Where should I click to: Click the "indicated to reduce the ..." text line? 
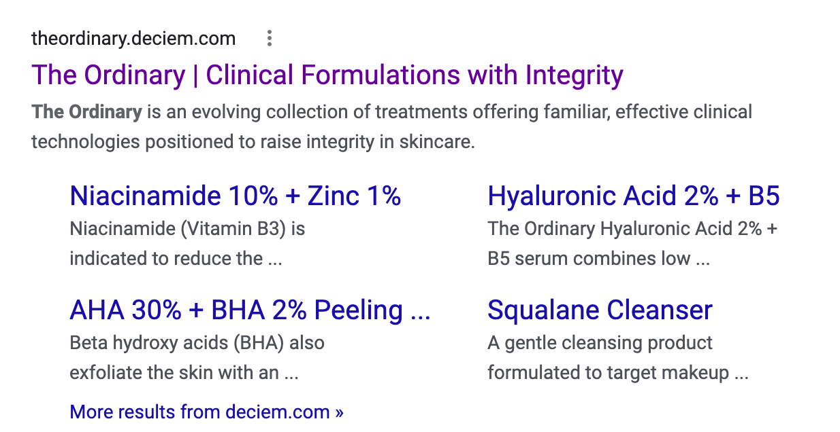176,259
